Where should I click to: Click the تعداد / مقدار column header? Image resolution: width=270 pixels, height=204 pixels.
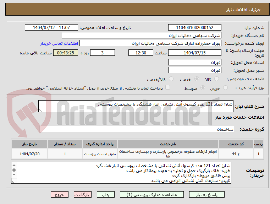(x=65, y=144)
